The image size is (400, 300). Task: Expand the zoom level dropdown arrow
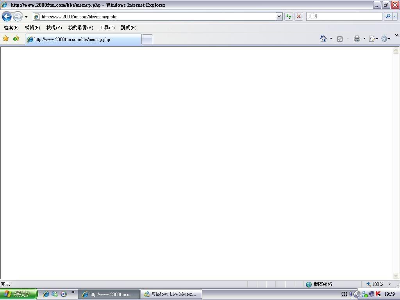(x=389, y=284)
